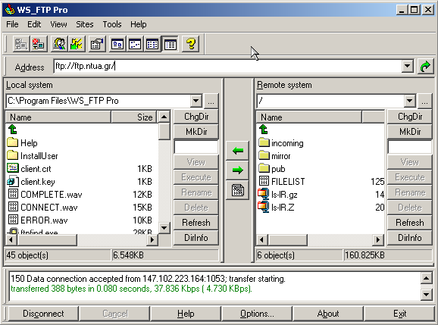438x325 pixels.
Task: Open the local directory path dropdown
Action: click(x=196, y=101)
